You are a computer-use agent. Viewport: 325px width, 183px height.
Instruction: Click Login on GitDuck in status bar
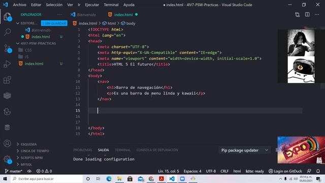(x=285, y=171)
